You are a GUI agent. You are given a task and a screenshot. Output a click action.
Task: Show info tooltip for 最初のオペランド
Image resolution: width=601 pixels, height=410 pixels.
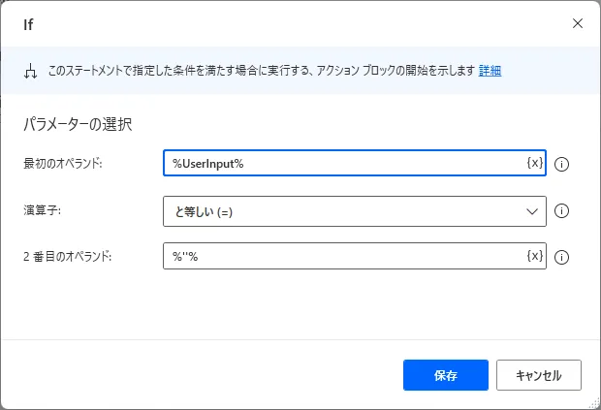561,164
